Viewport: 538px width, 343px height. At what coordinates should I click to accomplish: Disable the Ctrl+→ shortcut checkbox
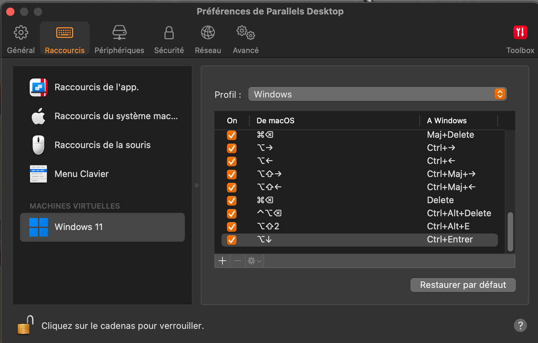pos(232,148)
